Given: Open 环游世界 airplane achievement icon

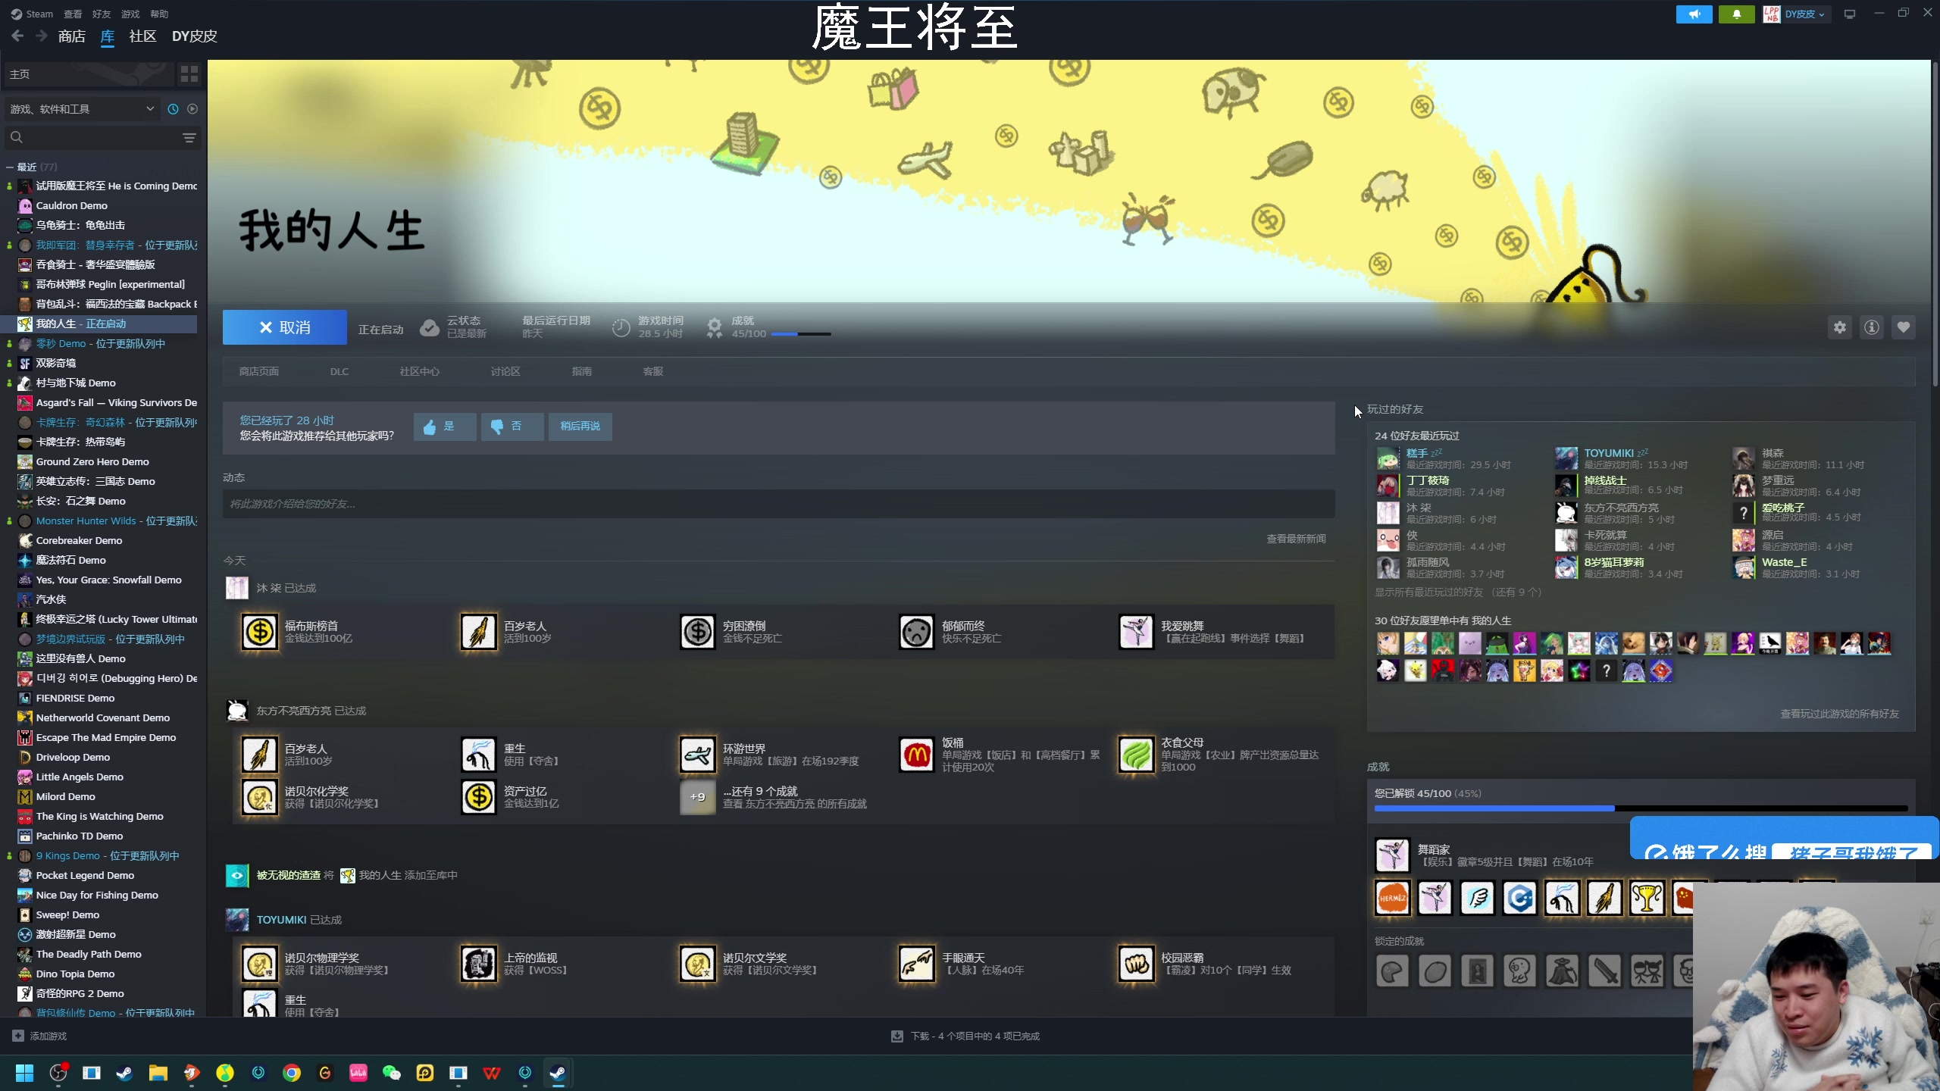Looking at the screenshot, I should click(x=698, y=755).
